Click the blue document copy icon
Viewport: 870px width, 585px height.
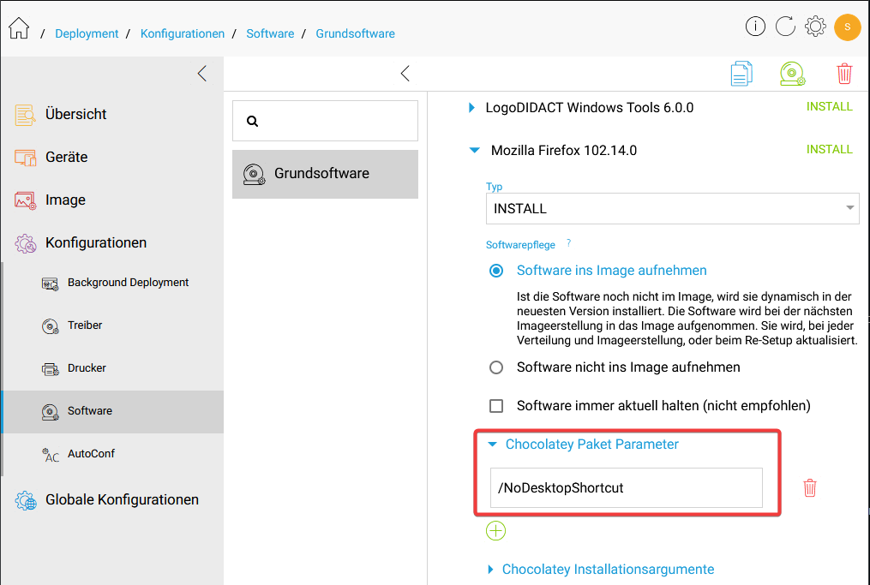[x=741, y=74]
